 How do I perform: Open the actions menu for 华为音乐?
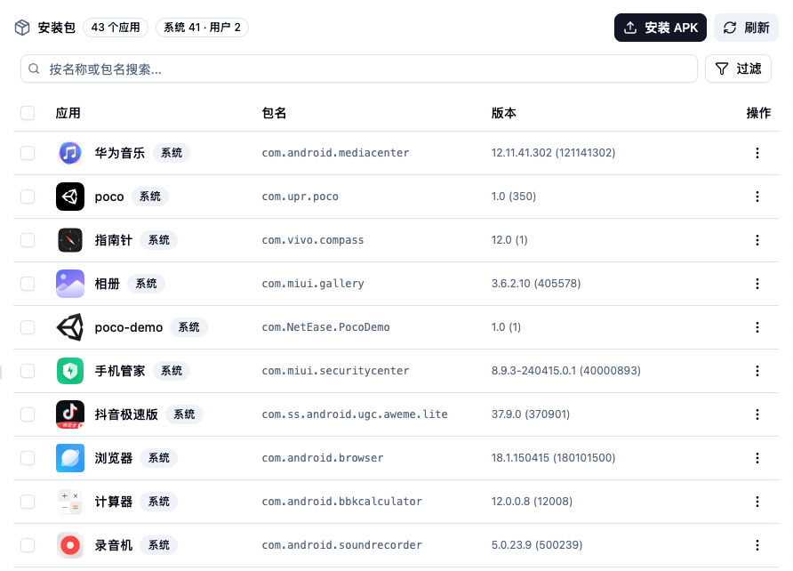pos(757,152)
